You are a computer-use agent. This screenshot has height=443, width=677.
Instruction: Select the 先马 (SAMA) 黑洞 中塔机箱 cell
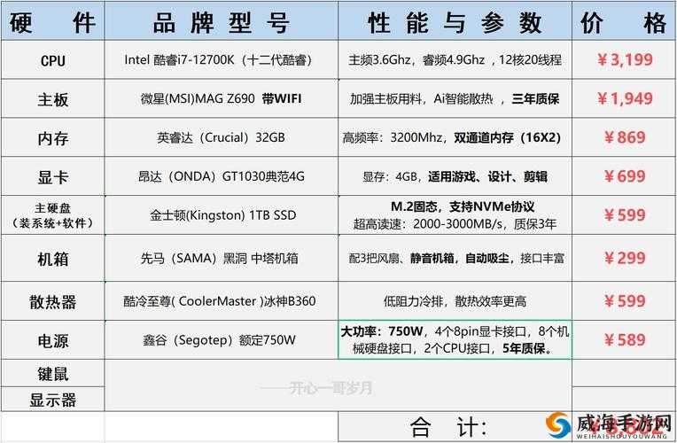(x=221, y=258)
